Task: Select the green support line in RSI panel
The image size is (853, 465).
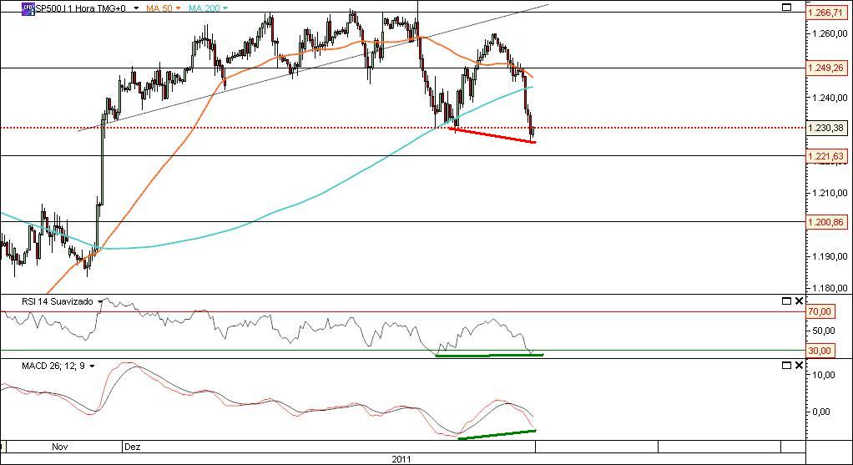Action: (489, 355)
